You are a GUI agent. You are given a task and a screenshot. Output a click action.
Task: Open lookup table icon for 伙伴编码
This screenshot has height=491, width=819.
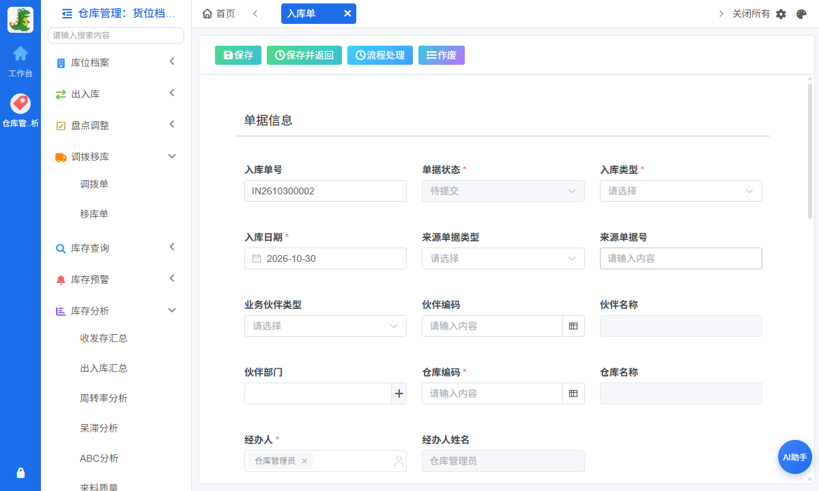pos(573,326)
